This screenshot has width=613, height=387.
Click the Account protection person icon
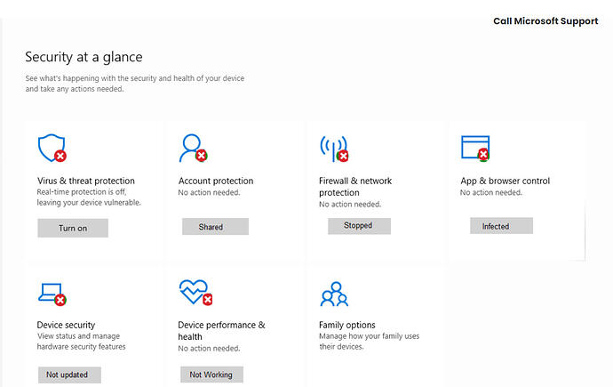tap(193, 148)
